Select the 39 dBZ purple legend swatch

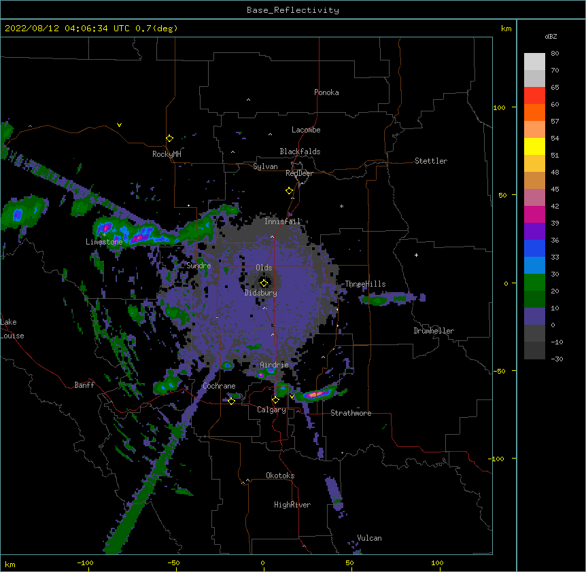click(x=534, y=231)
